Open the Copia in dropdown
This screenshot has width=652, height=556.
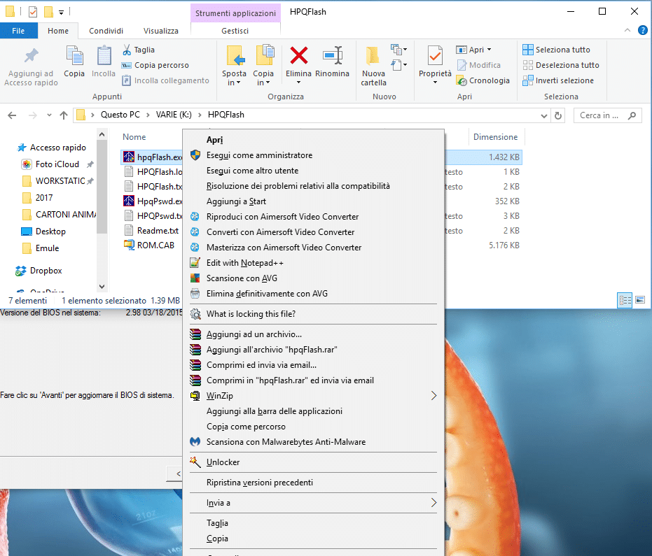pos(263,78)
